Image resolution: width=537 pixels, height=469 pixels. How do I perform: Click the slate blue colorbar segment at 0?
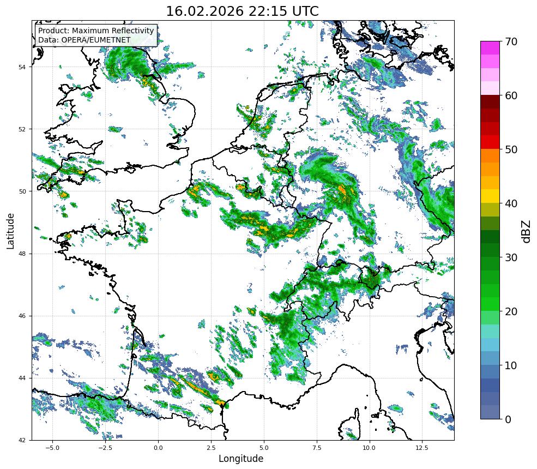pos(490,412)
